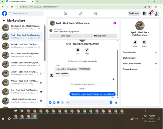Click the sent message 'I'll respond to you shortly'
Image resolution: width=163 pixels, height=129 pixels.
click(93, 94)
